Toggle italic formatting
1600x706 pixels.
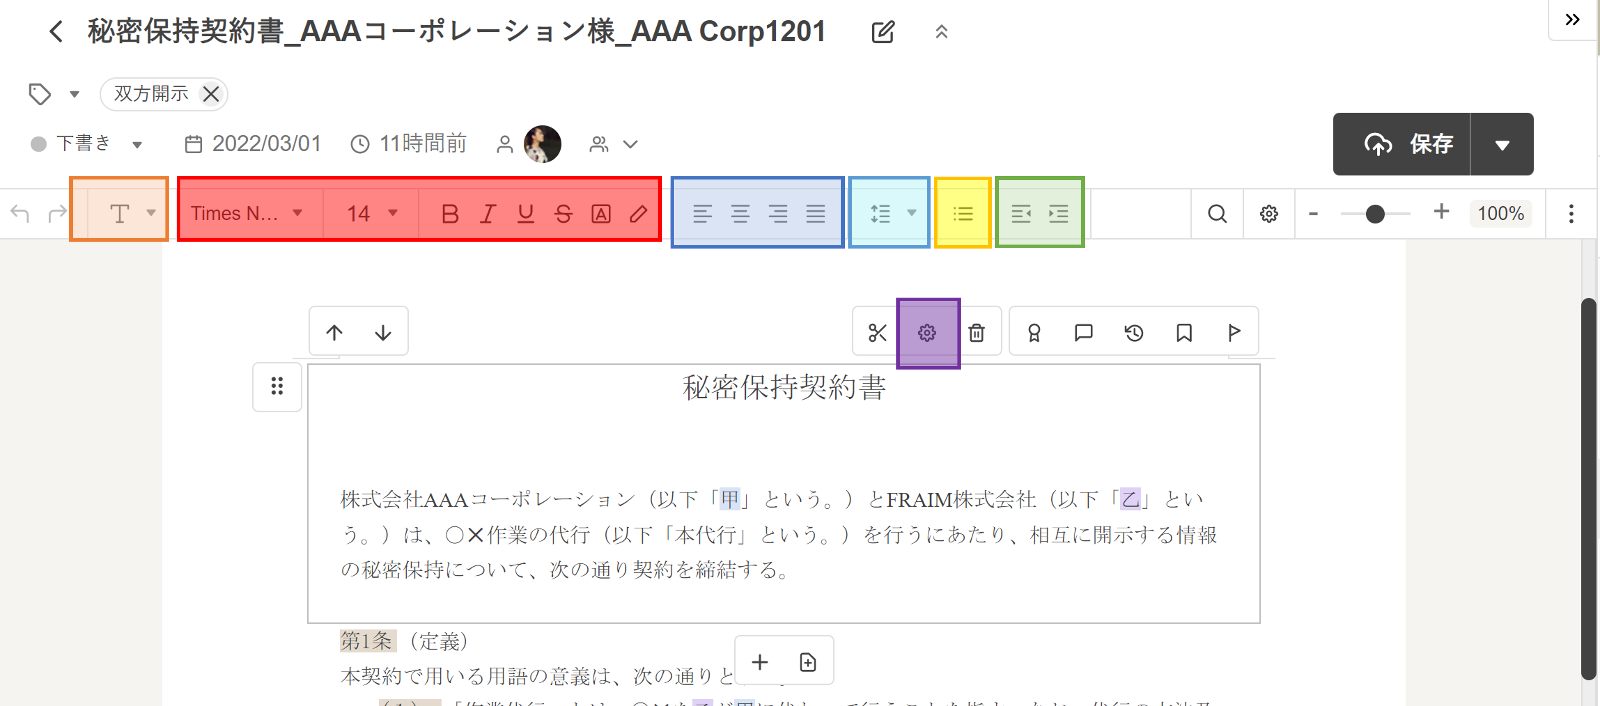pyautogui.click(x=488, y=213)
